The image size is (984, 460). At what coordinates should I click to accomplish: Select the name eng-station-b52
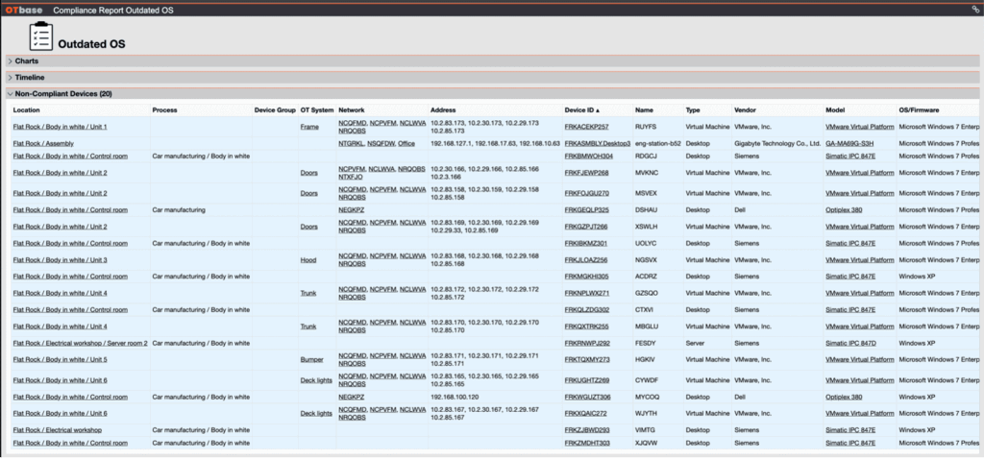[x=658, y=143]
